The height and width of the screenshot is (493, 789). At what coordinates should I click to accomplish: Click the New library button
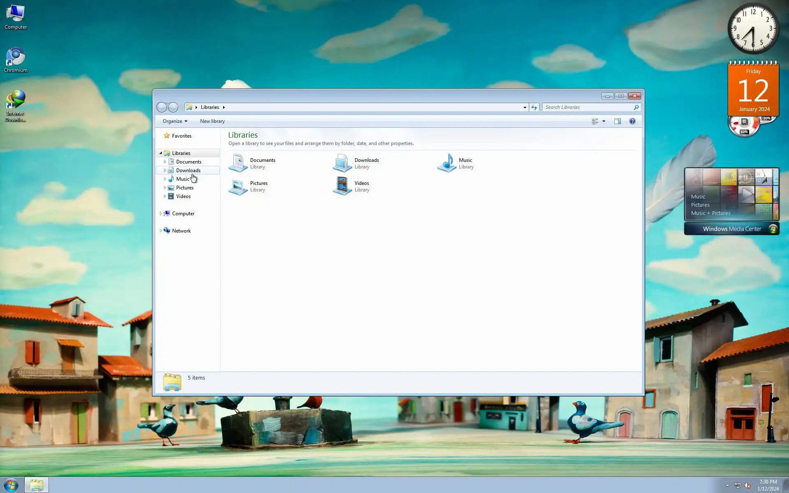[212, 121]
